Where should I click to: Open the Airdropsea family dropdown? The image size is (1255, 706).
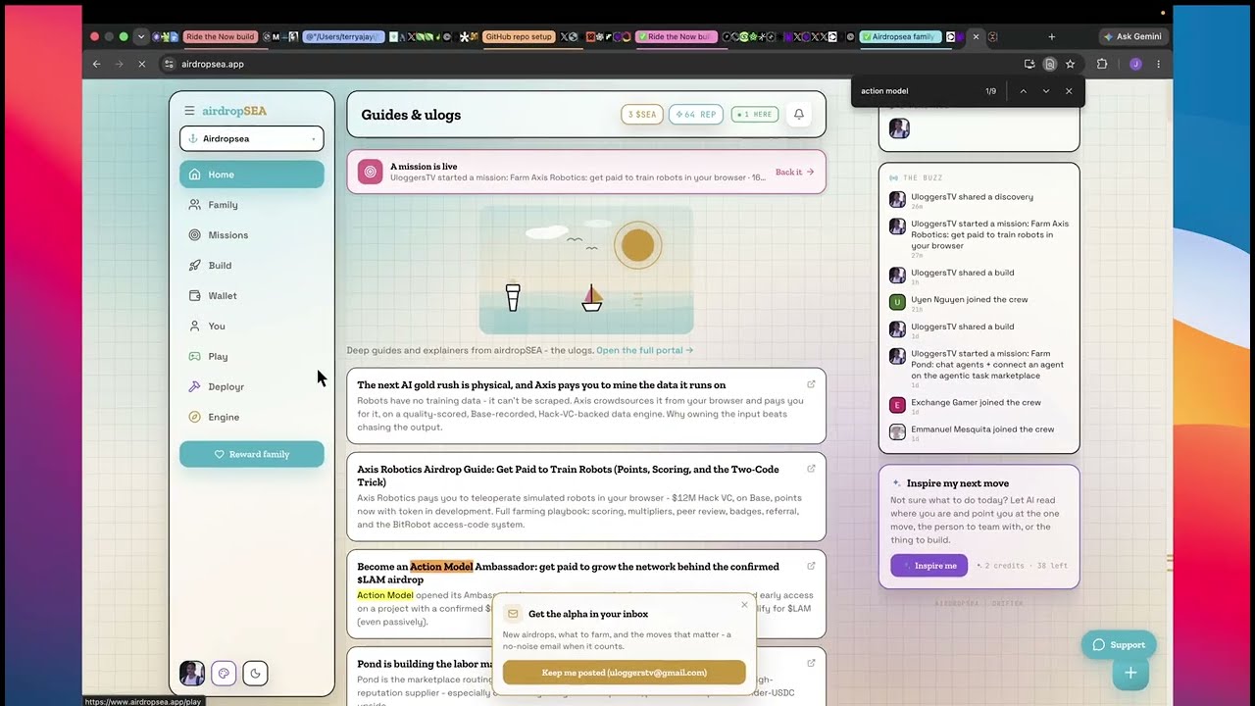pos(252,138)
